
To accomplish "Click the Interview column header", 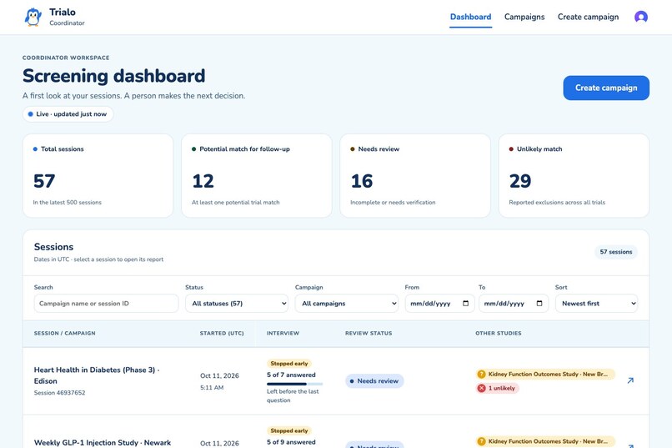I will click(283, 333).
